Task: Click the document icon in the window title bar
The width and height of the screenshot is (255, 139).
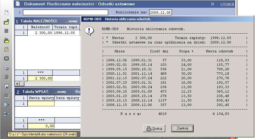Action: tap(18, 4)
